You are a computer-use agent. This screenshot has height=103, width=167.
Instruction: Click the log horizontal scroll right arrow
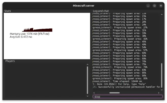(159, 93)
